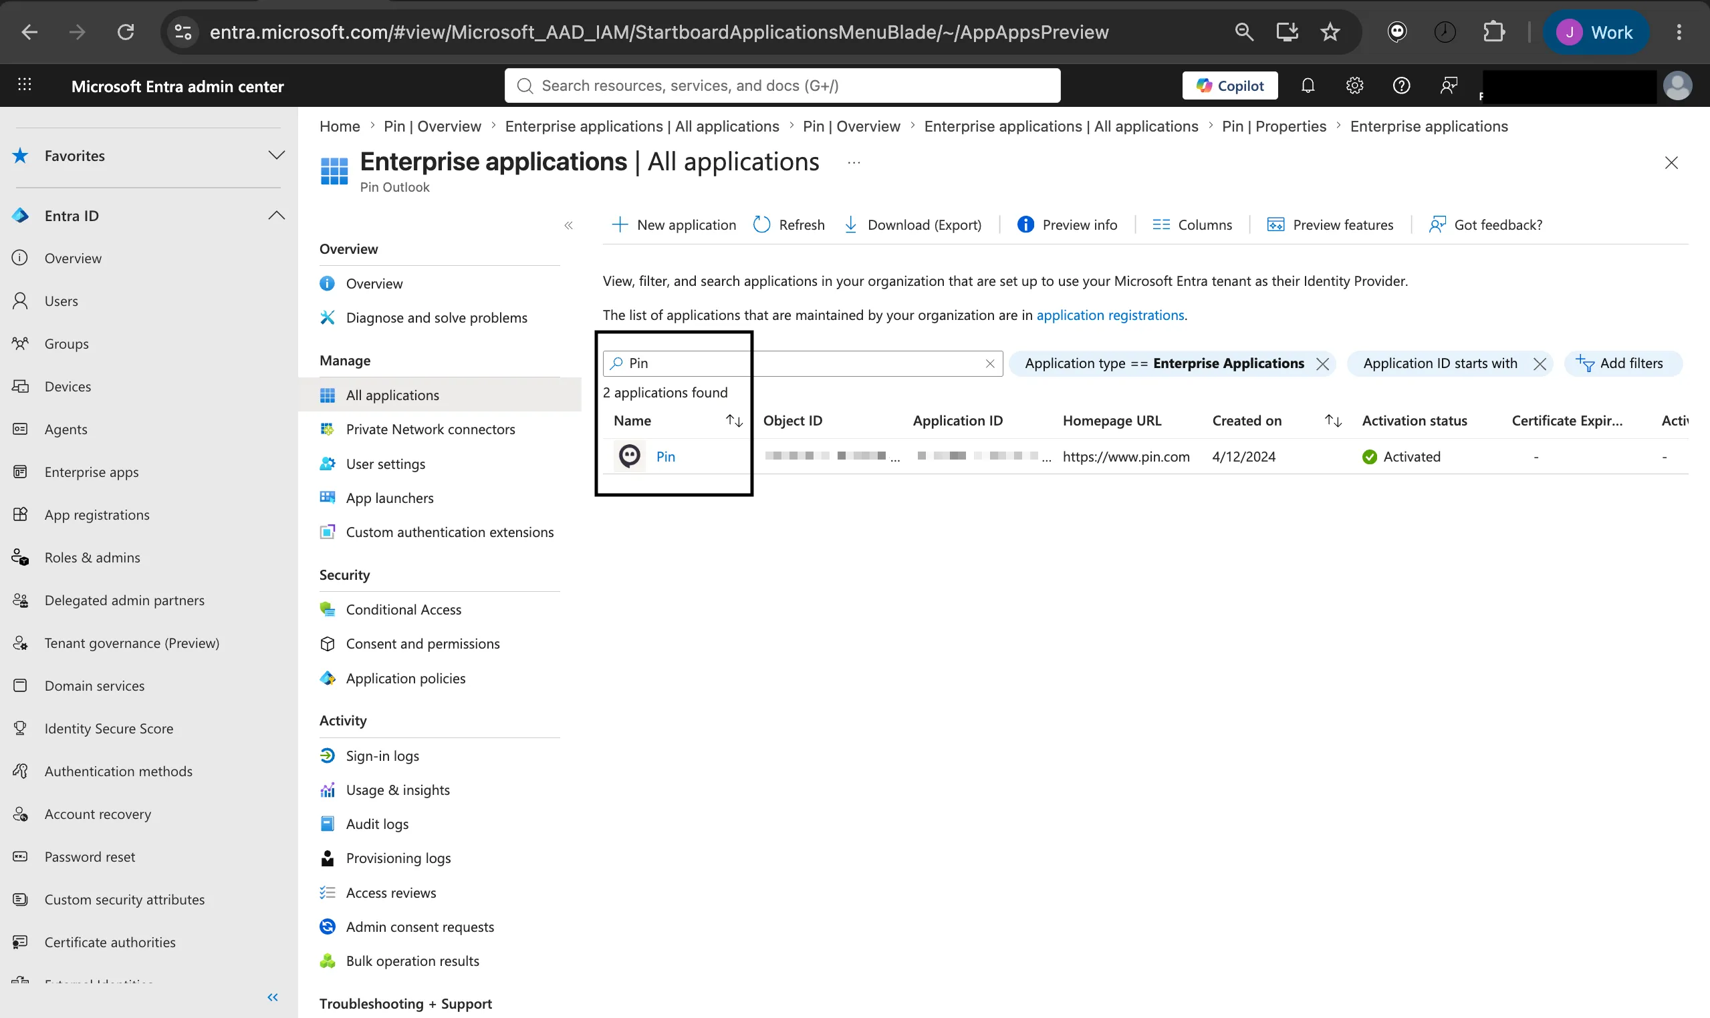Screen dimensions: 1710x1018
Task: Click Download (Export)
Action: [x=913, y=225]
